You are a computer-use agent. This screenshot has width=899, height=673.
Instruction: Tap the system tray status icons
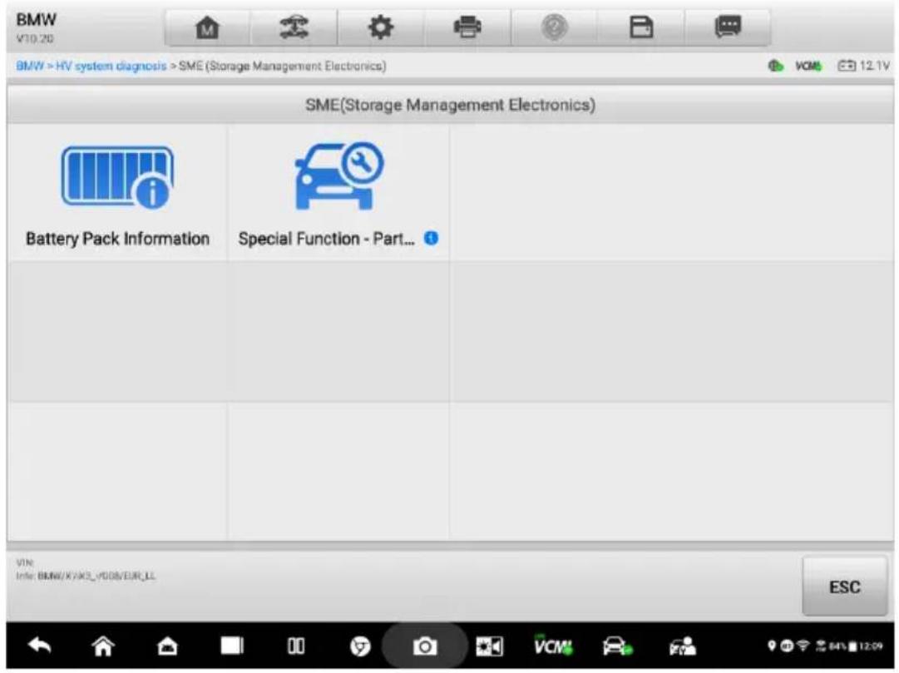pyautogui.click(x=826, y=646)
